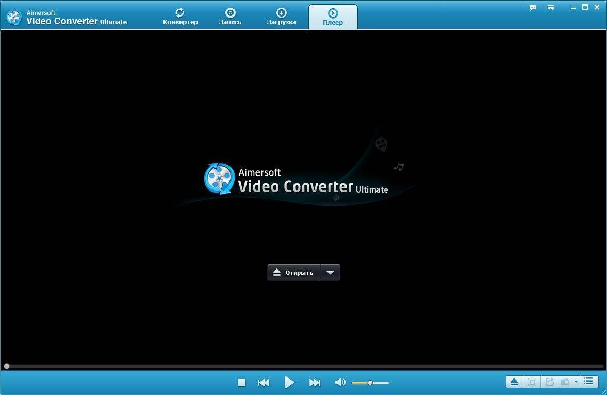Mute audio with the speaker icon
Viewport: 607px width, 395px height.
(x=340, y=383)
